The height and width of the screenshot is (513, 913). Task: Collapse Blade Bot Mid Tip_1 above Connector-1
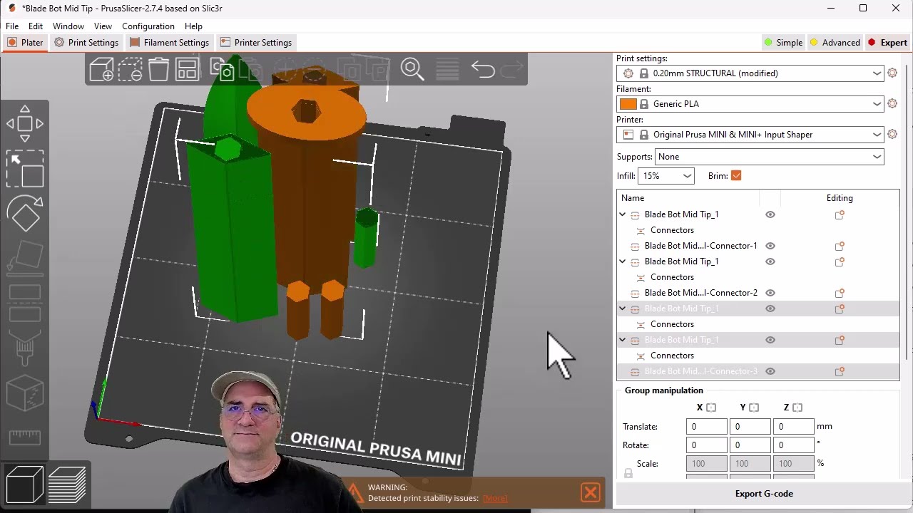coord(623,214)
